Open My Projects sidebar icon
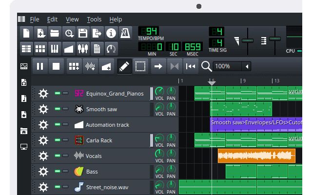312x195 pixels. 24,82
